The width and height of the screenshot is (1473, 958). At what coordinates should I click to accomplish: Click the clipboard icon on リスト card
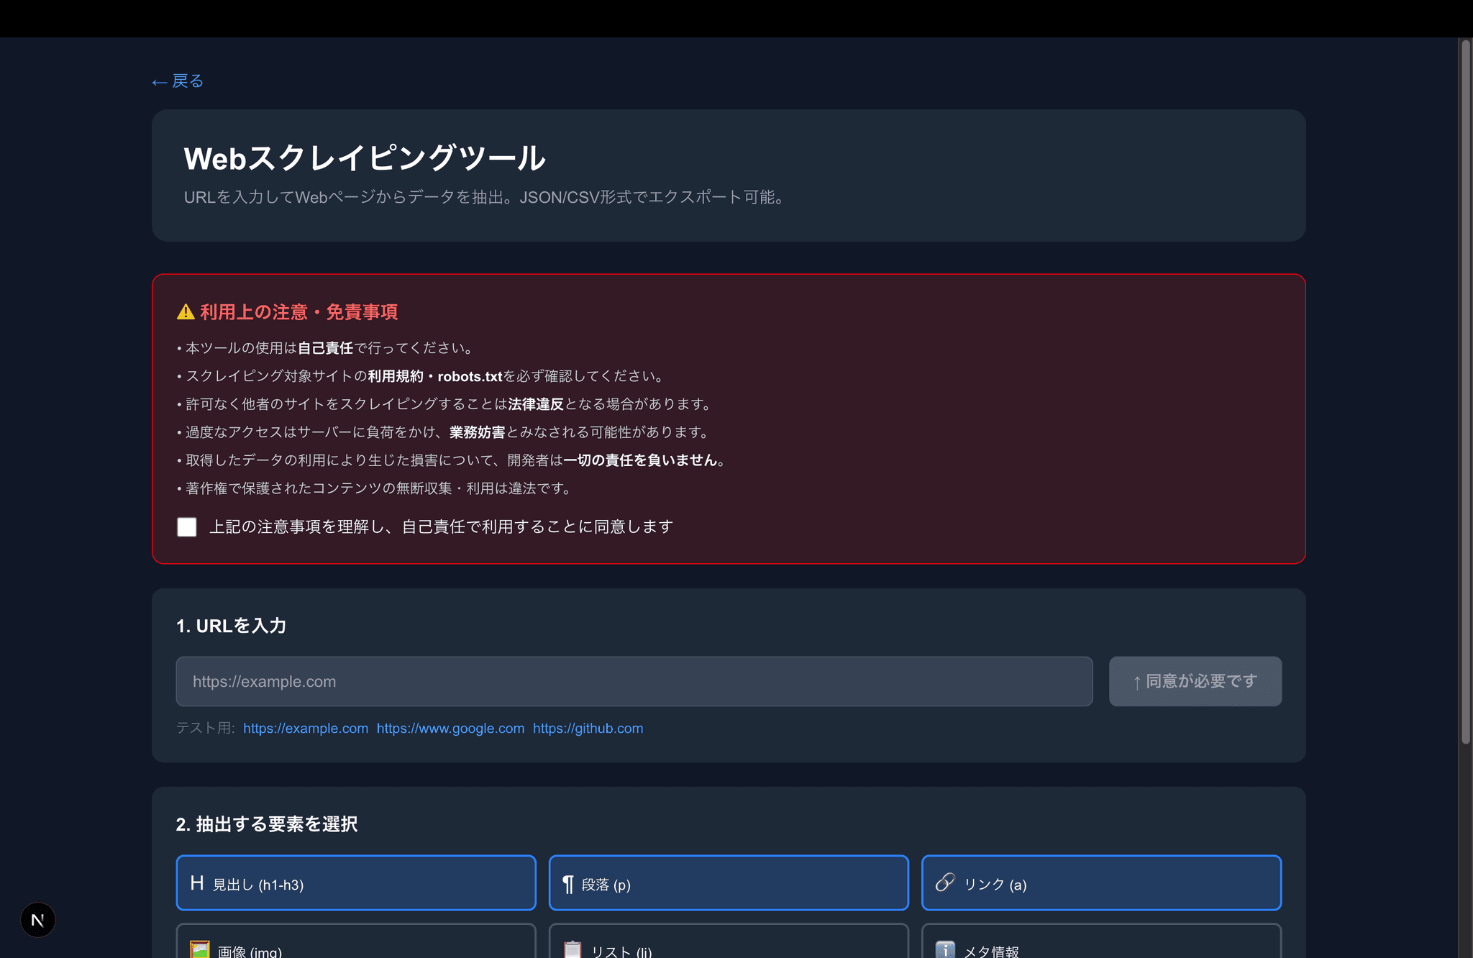click(x=573, y=949)
